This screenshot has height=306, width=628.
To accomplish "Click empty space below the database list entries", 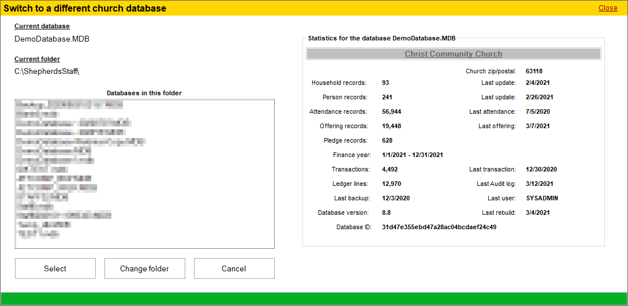I will point(144,242).
